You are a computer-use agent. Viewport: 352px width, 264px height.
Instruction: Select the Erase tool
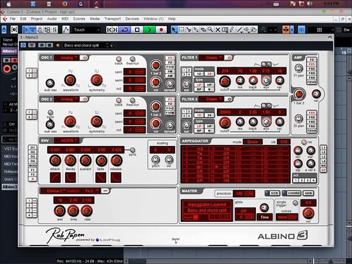click(x=203, y=30)
